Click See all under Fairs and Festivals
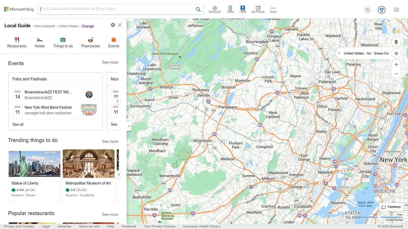The image size is (408, 229). (18, 124)
